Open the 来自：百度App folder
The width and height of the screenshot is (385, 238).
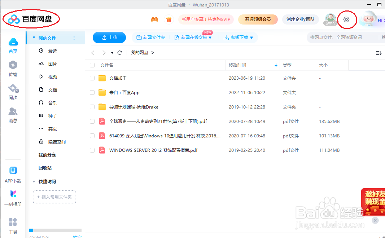(124, 93)
